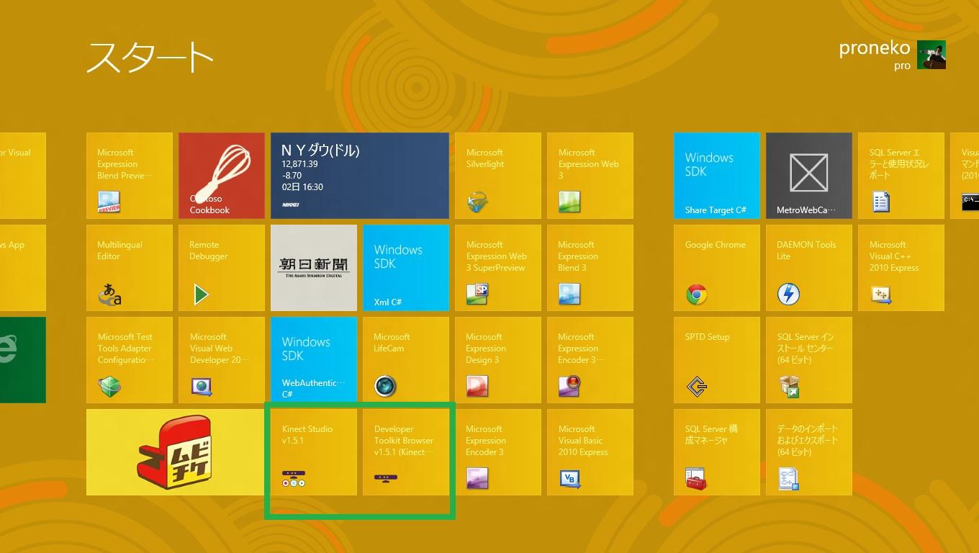Screen dimensions: 979x553
Task: Open Expression Encoder 3 tile with red record icon
Action: [x=590, y=360]
